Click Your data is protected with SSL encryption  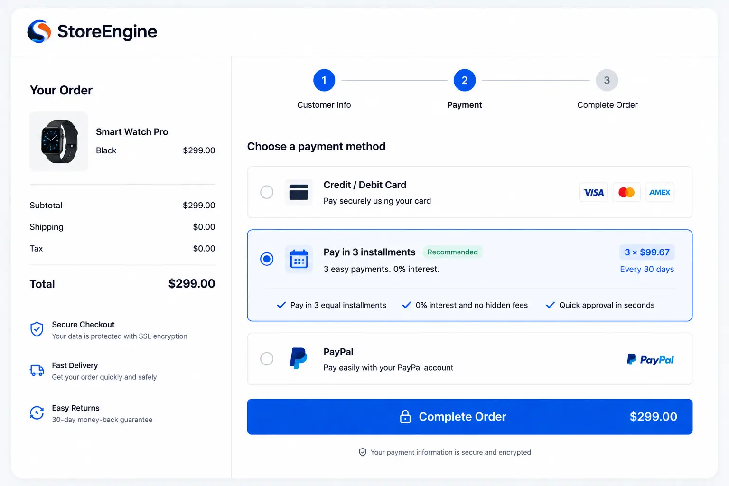click(x=120, y=336)
